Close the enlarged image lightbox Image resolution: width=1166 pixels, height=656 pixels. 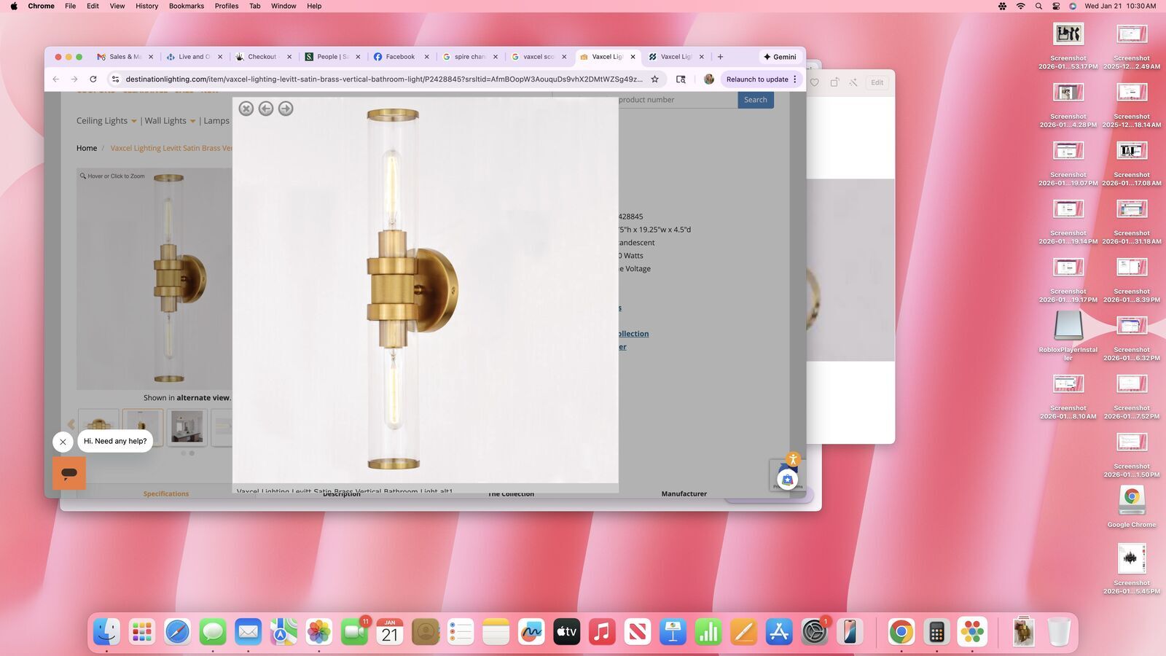click(246, 109)
